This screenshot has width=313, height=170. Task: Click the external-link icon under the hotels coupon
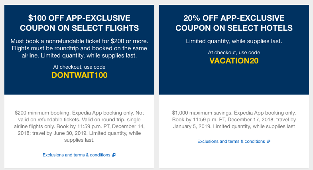pos(268,141)
